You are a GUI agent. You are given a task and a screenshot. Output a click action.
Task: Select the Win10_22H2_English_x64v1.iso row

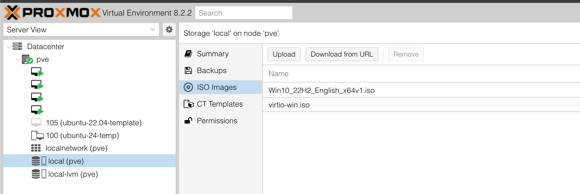point(321,90)
